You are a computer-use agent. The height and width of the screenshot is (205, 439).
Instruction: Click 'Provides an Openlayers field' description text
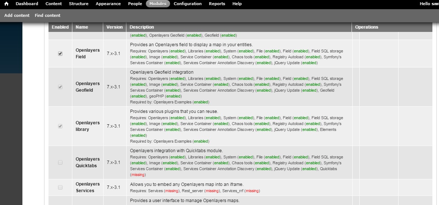pos(191,45)
